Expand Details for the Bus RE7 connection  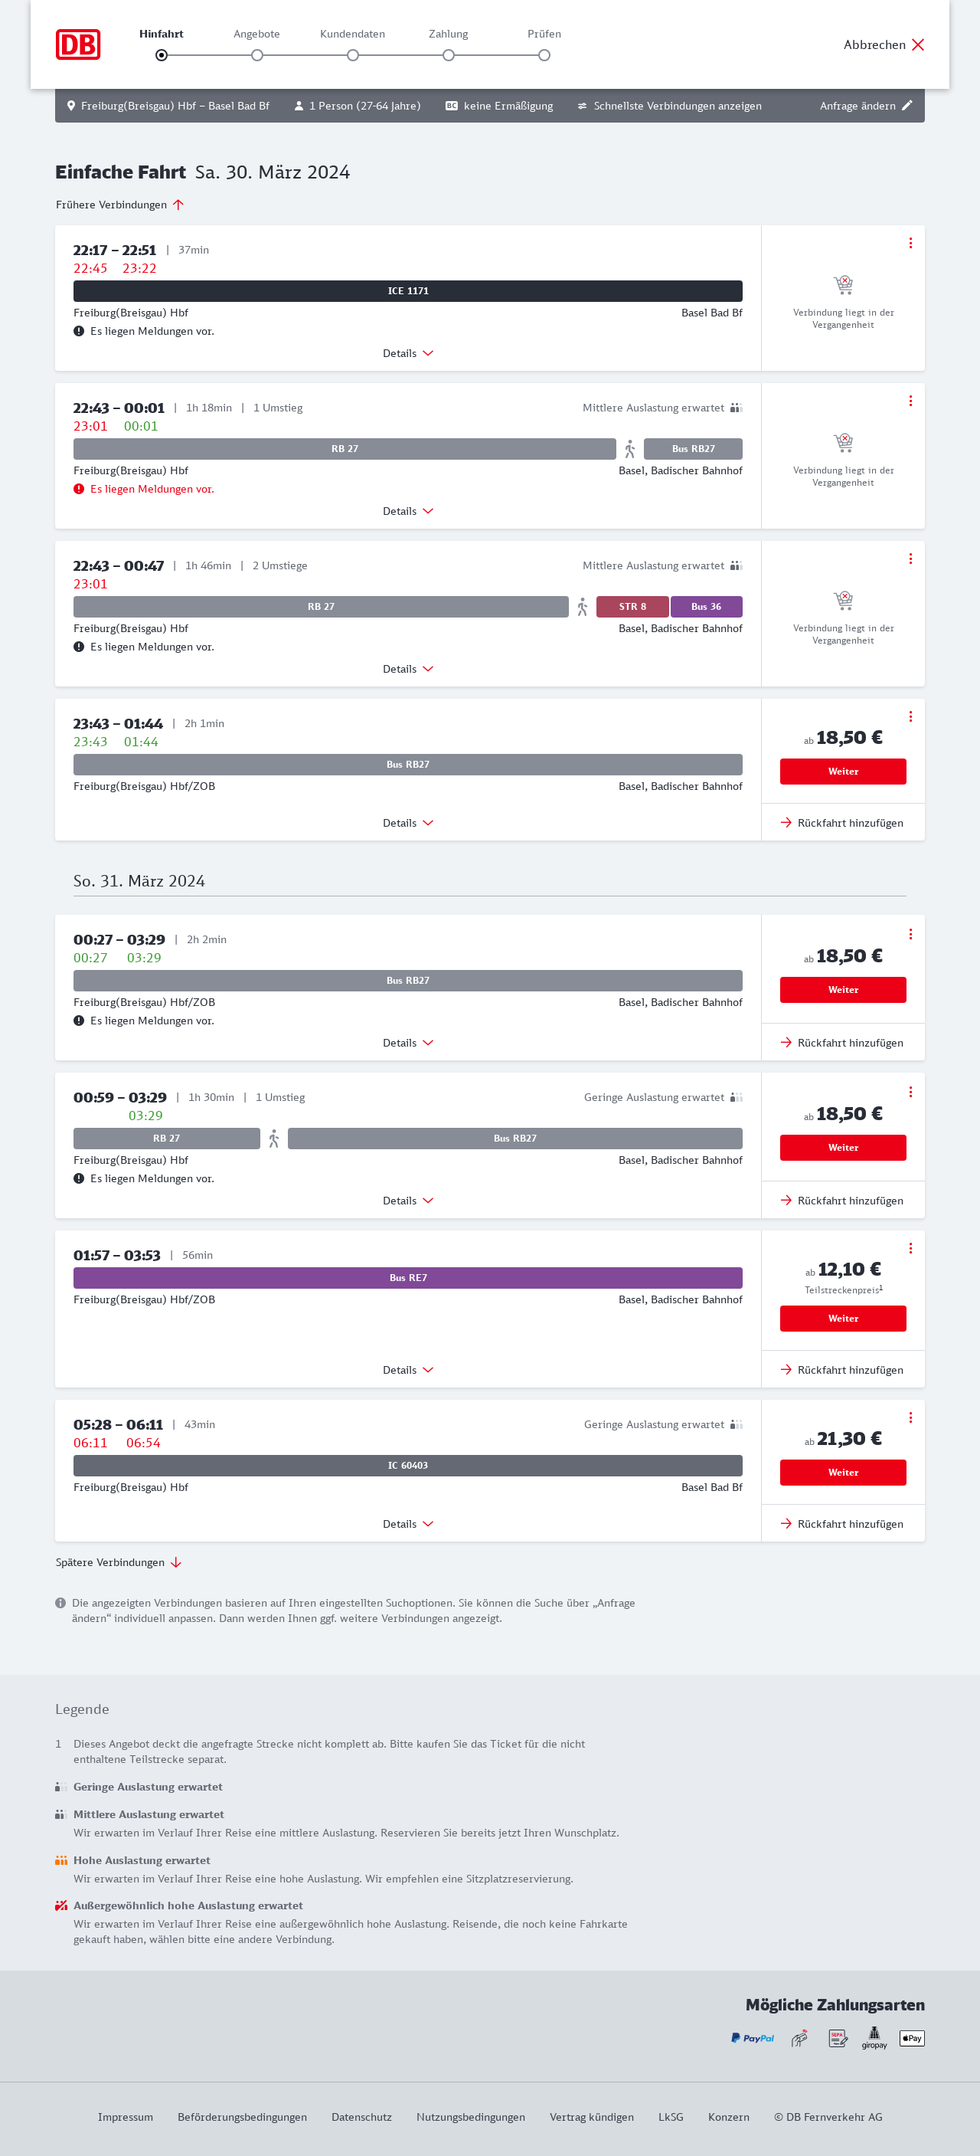click(x=407, y=1369)
